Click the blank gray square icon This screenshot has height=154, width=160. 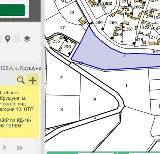(17, 39)
